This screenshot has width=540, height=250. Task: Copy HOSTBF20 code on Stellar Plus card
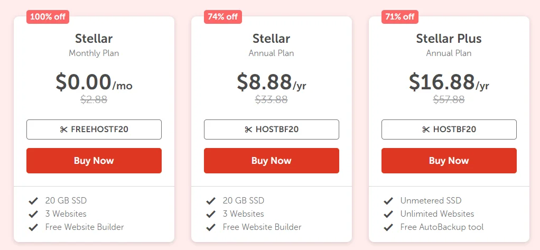pos(449,129)
